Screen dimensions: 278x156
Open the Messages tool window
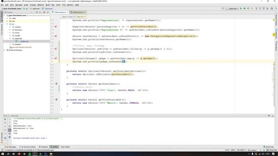[x=10, y=147]
